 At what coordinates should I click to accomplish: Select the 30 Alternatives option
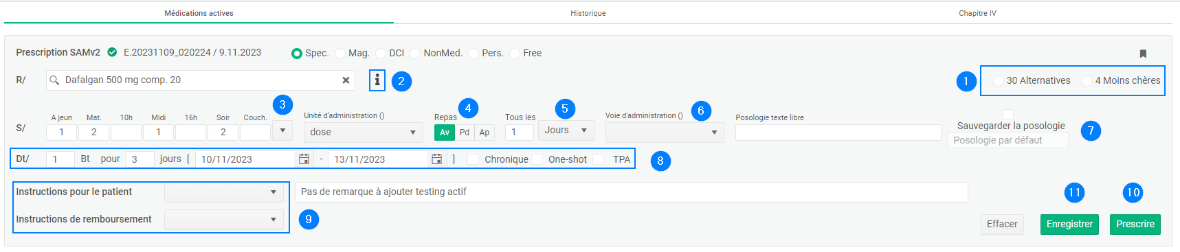[999, 81]
